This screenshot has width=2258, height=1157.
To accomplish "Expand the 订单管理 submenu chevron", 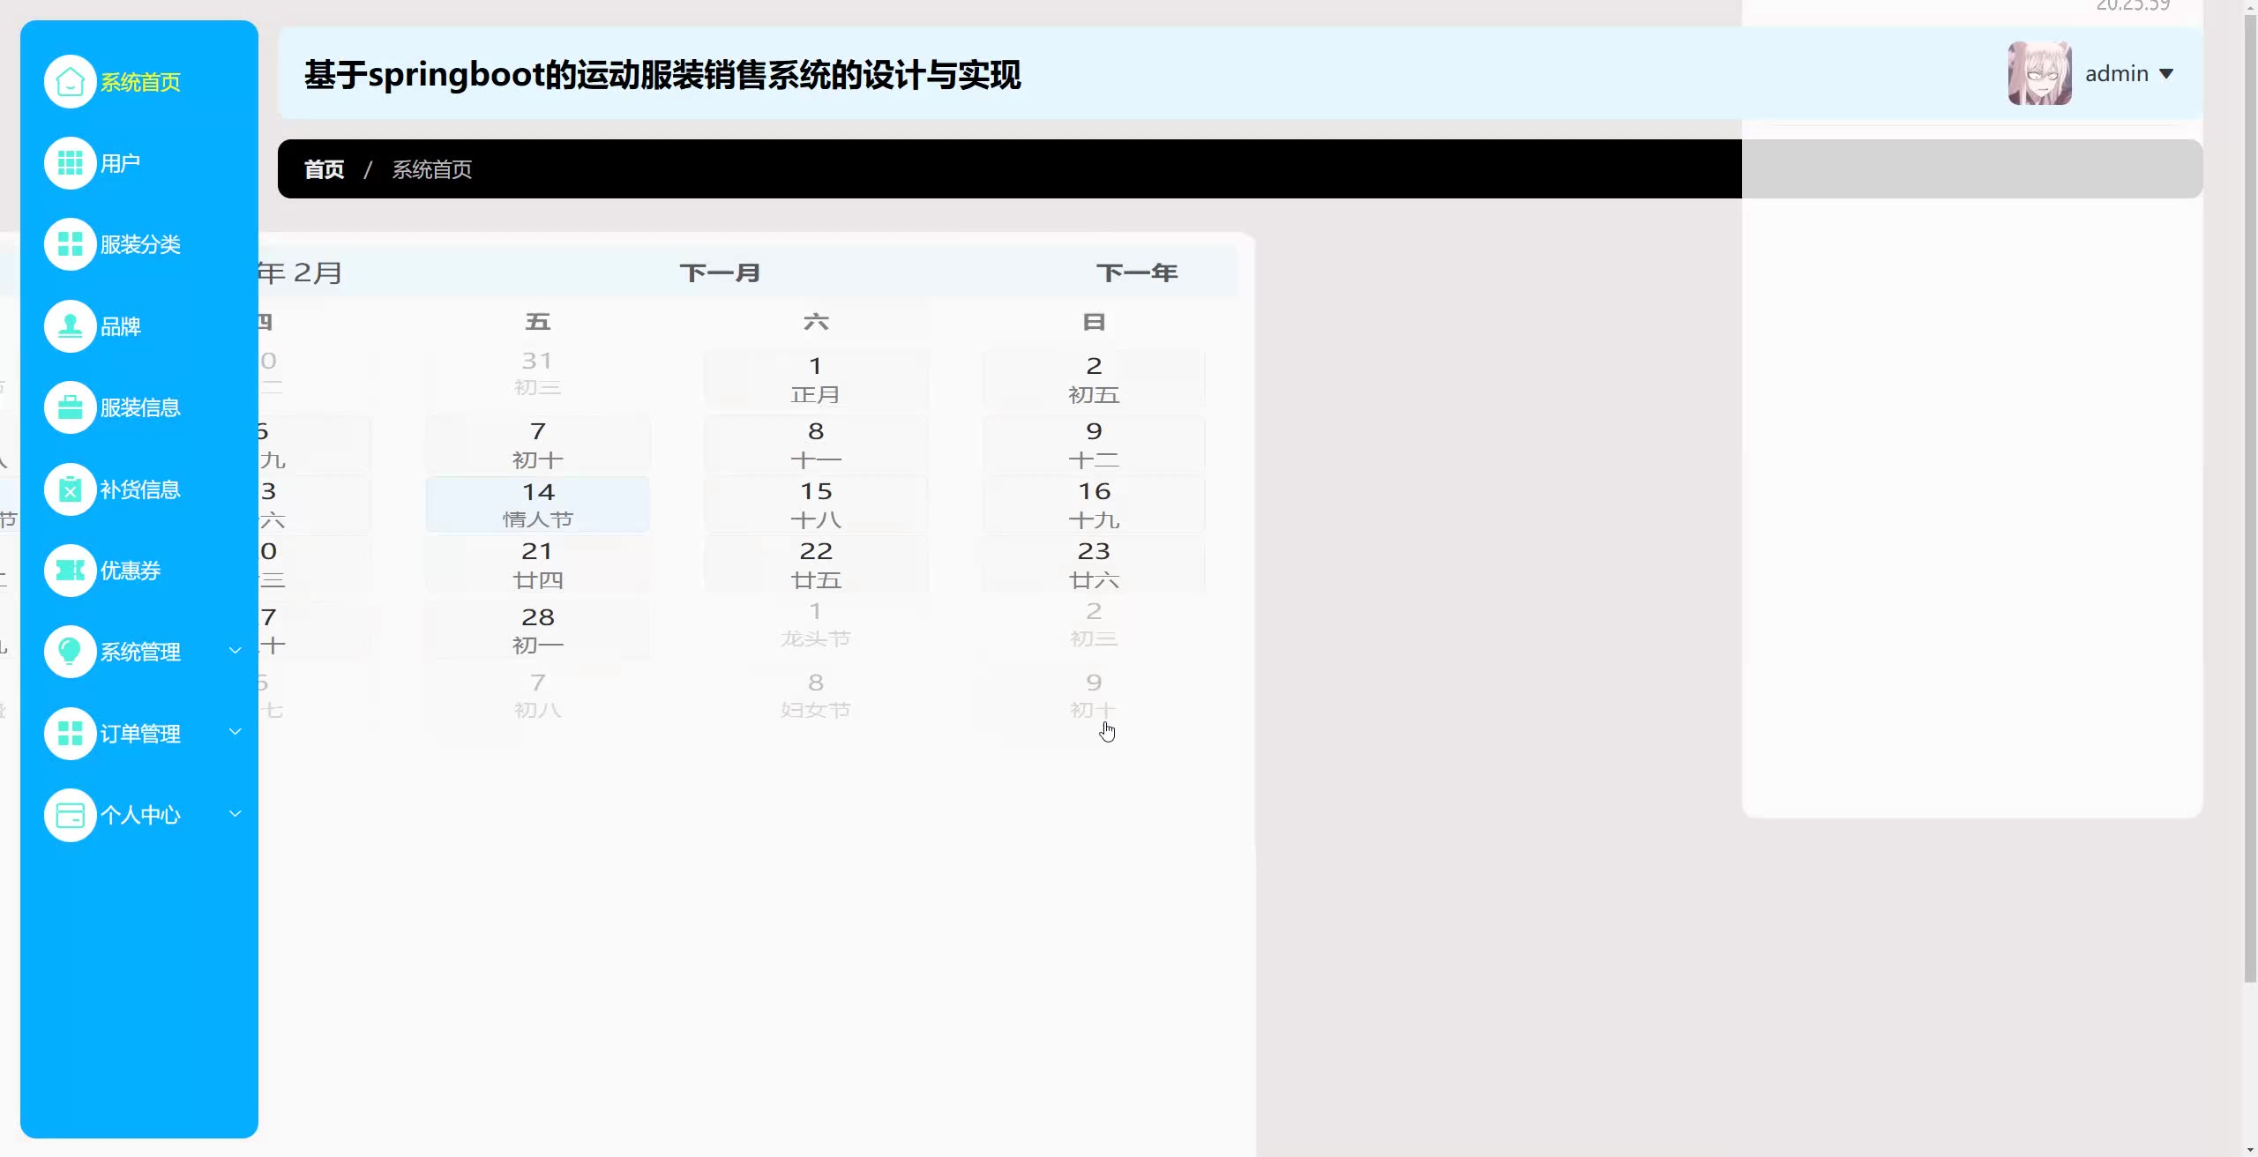I will [235, 732].
